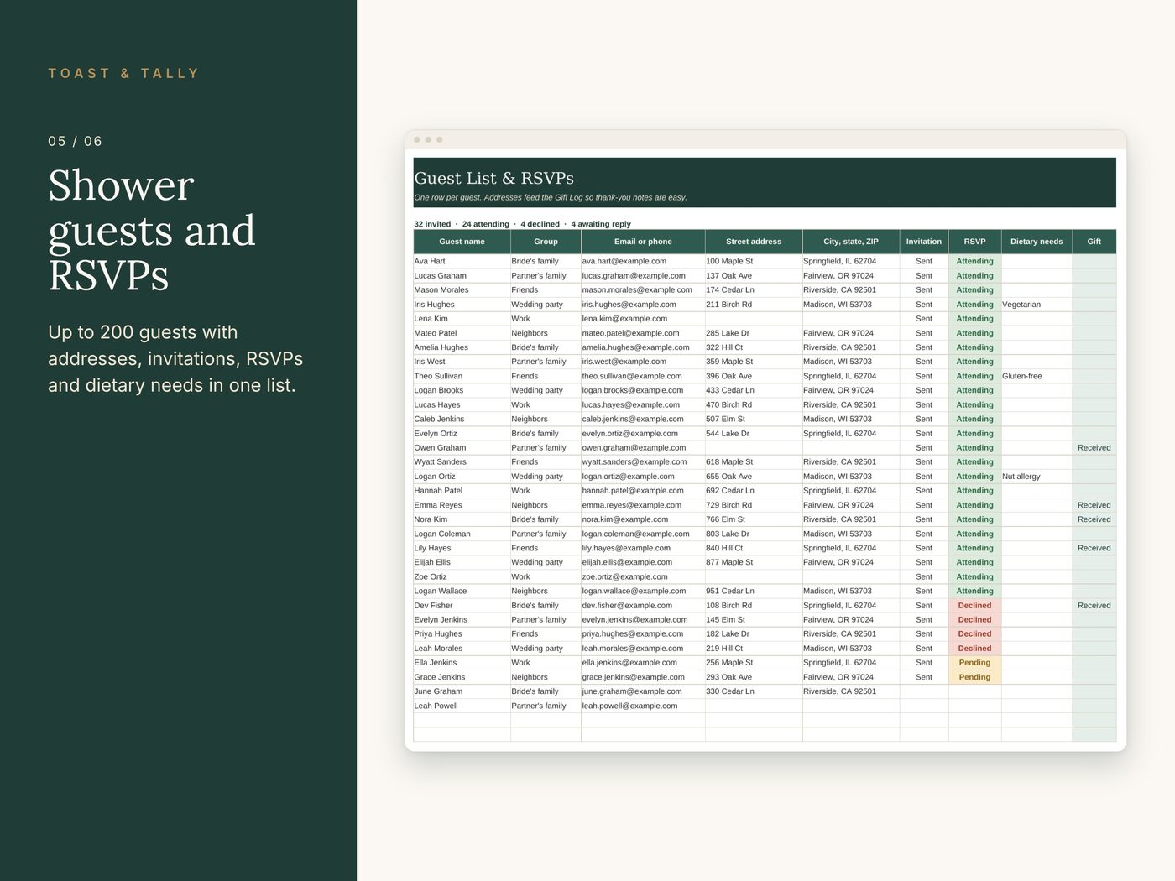Click the first window control dot

417,139
